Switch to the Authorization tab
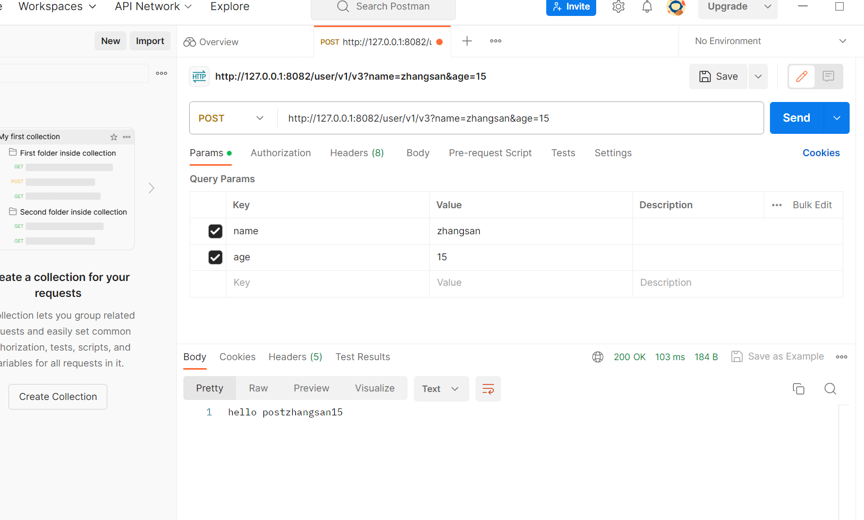864x520 pixels. 281,153
